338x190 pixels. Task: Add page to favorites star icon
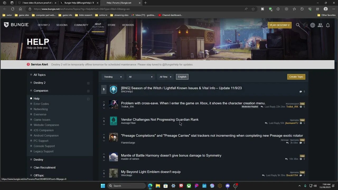click(253, 9)
